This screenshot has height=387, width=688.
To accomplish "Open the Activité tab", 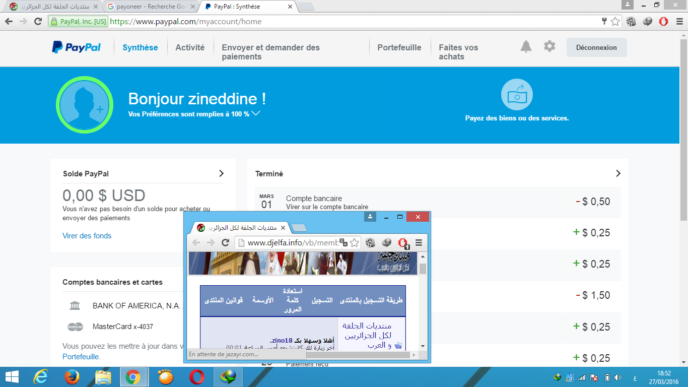I will pyautogui.click(x=190, y=47).
